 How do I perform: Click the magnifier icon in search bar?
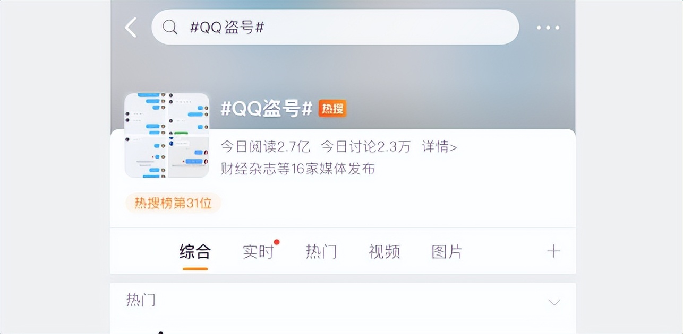tap(169, 27)
